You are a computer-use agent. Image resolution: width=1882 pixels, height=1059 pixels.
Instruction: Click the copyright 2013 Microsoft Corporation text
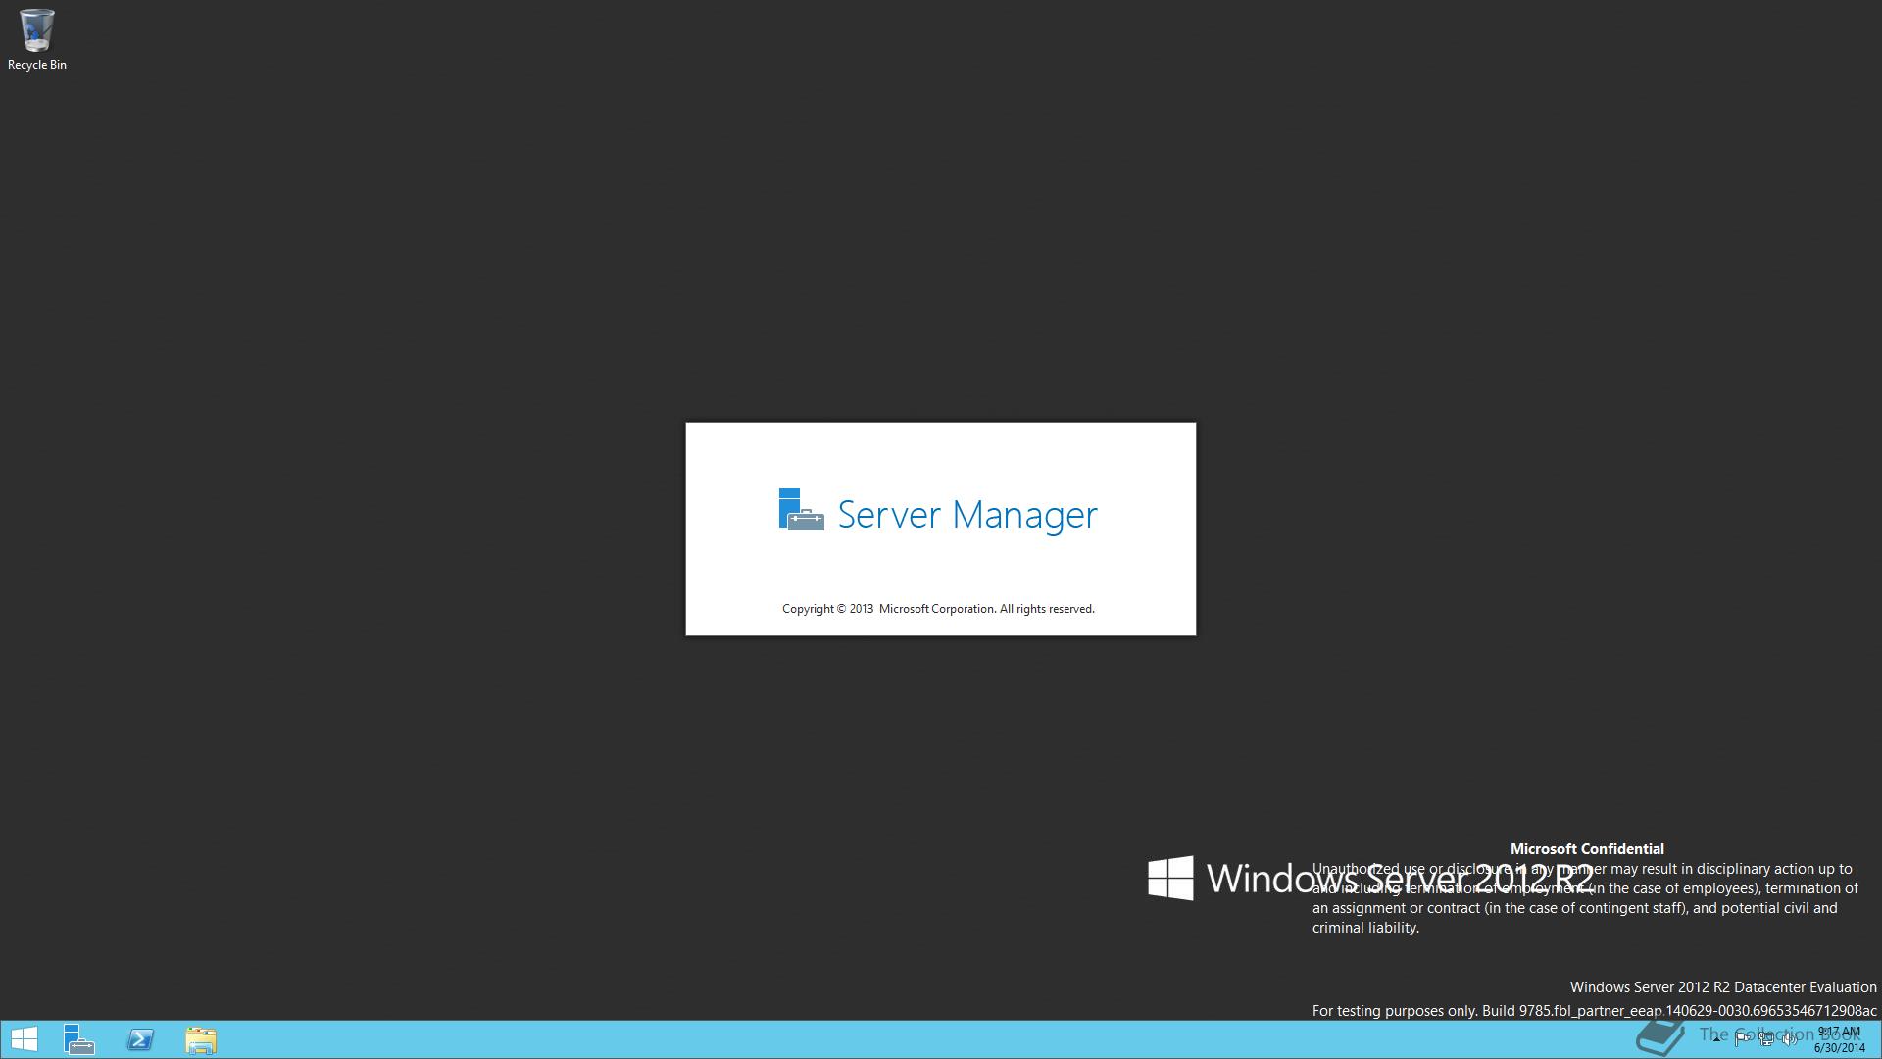coord(938,609)
